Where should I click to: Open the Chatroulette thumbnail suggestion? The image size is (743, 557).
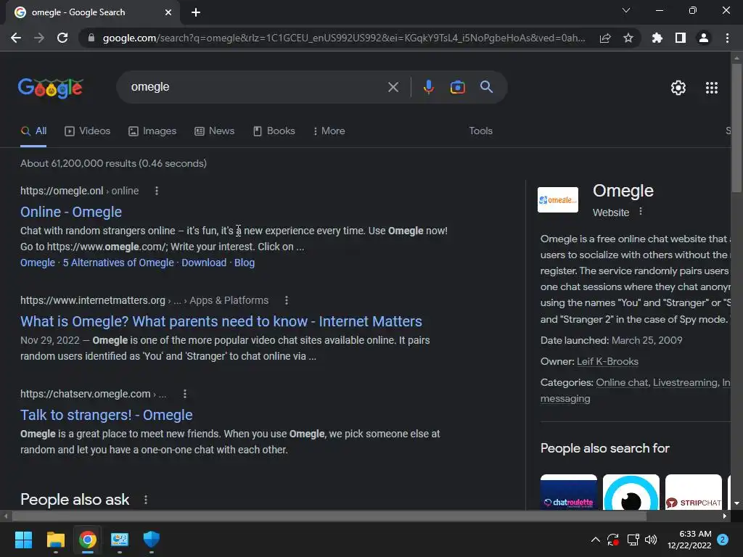pyautogui.click(x=569, y=492)
